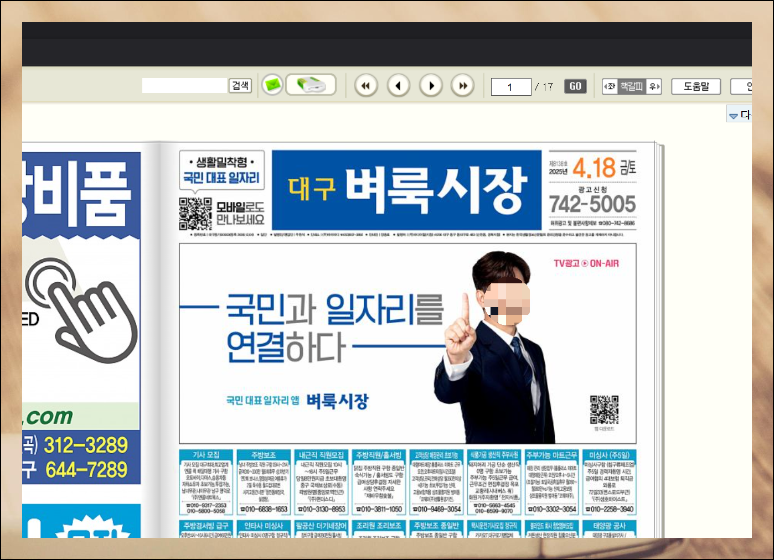Open the 태양광 공사 ad header
Image resolution: width=774 pixels, height=560 pixels.
point(609,526)
